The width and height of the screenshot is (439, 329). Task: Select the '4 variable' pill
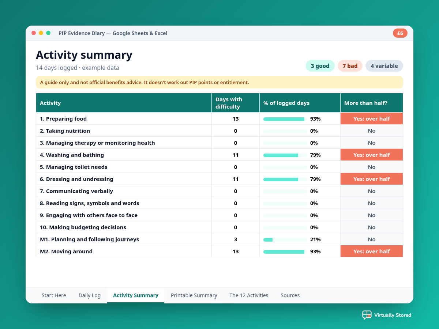tap(384, 66)
